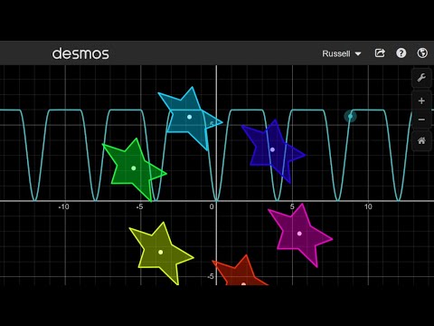Image resolution: width=434 pixels, height=326 pixels.
Task: Click the teal point on the curve
Action: pos(350,116)
